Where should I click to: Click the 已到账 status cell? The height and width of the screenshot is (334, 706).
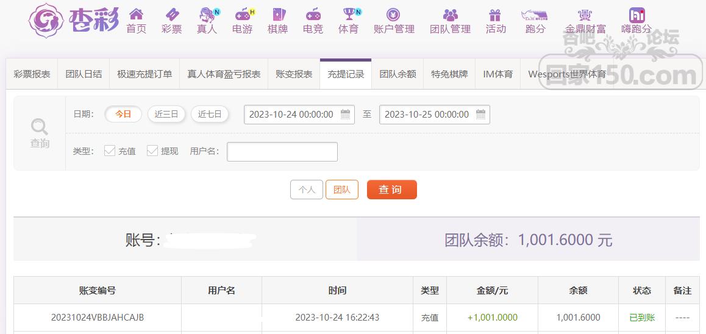coord(642,318)
